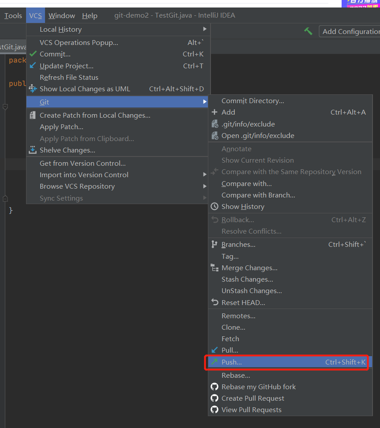Choose Get from Version Control...

click(x=117, y=163)
